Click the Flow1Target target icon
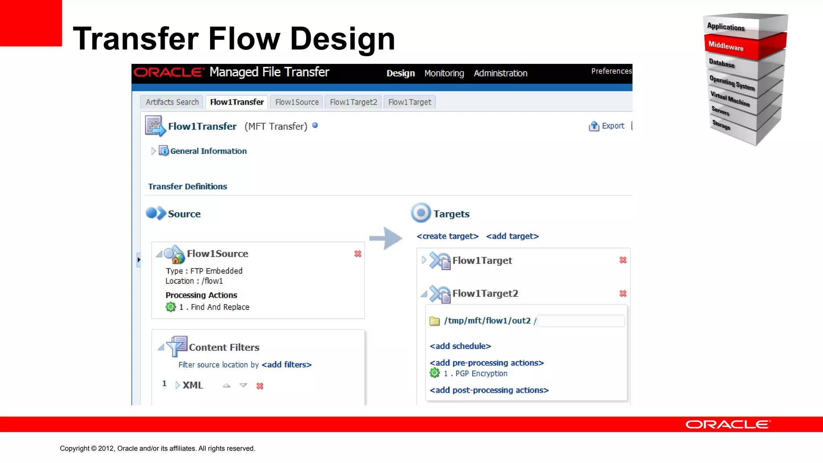The width and height of the screenshot is (823, 463). (x=440, y=261)
